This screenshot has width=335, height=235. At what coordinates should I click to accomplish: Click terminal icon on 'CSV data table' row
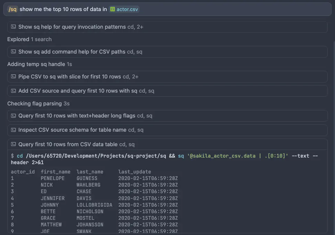point(13,144)
